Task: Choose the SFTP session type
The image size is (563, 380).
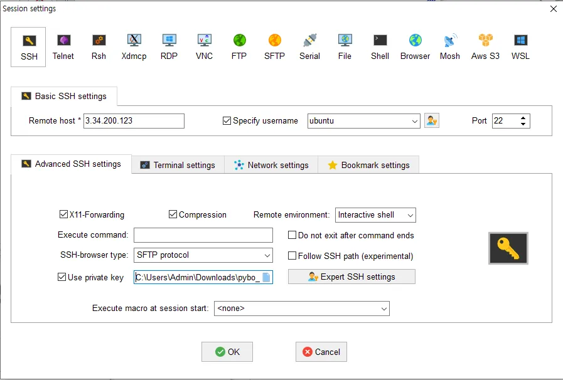Action: coord(275,47)
